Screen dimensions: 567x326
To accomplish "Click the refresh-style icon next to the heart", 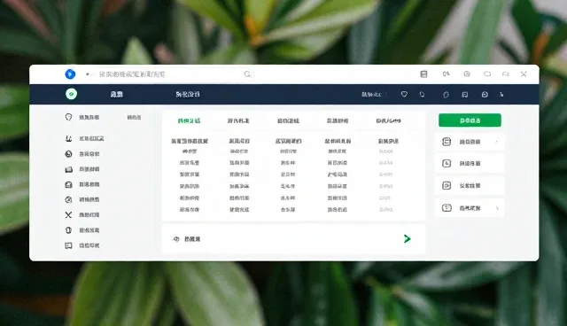I will pyautogui.click(x=422, y=94).
